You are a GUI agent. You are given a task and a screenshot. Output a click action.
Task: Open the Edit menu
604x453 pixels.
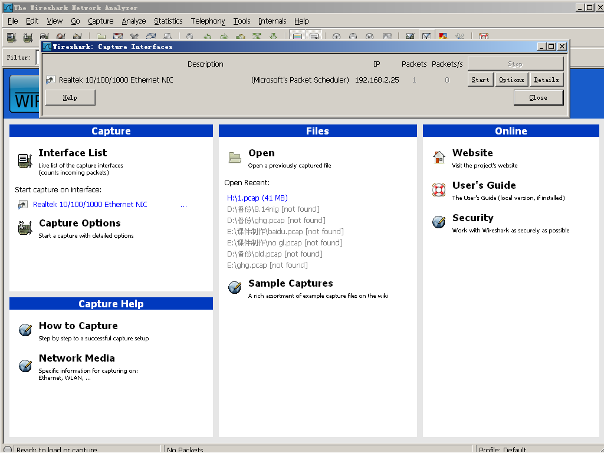(x=32, y=21)
